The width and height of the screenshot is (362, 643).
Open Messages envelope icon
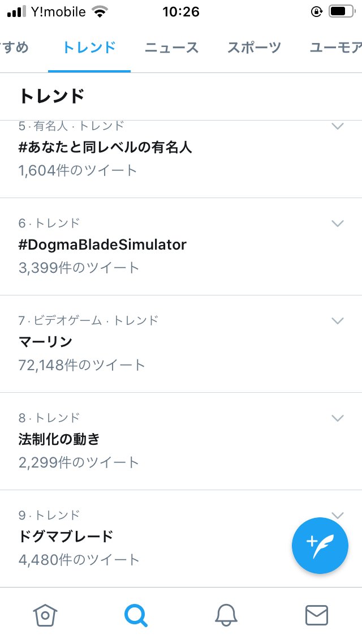point(317,615)
